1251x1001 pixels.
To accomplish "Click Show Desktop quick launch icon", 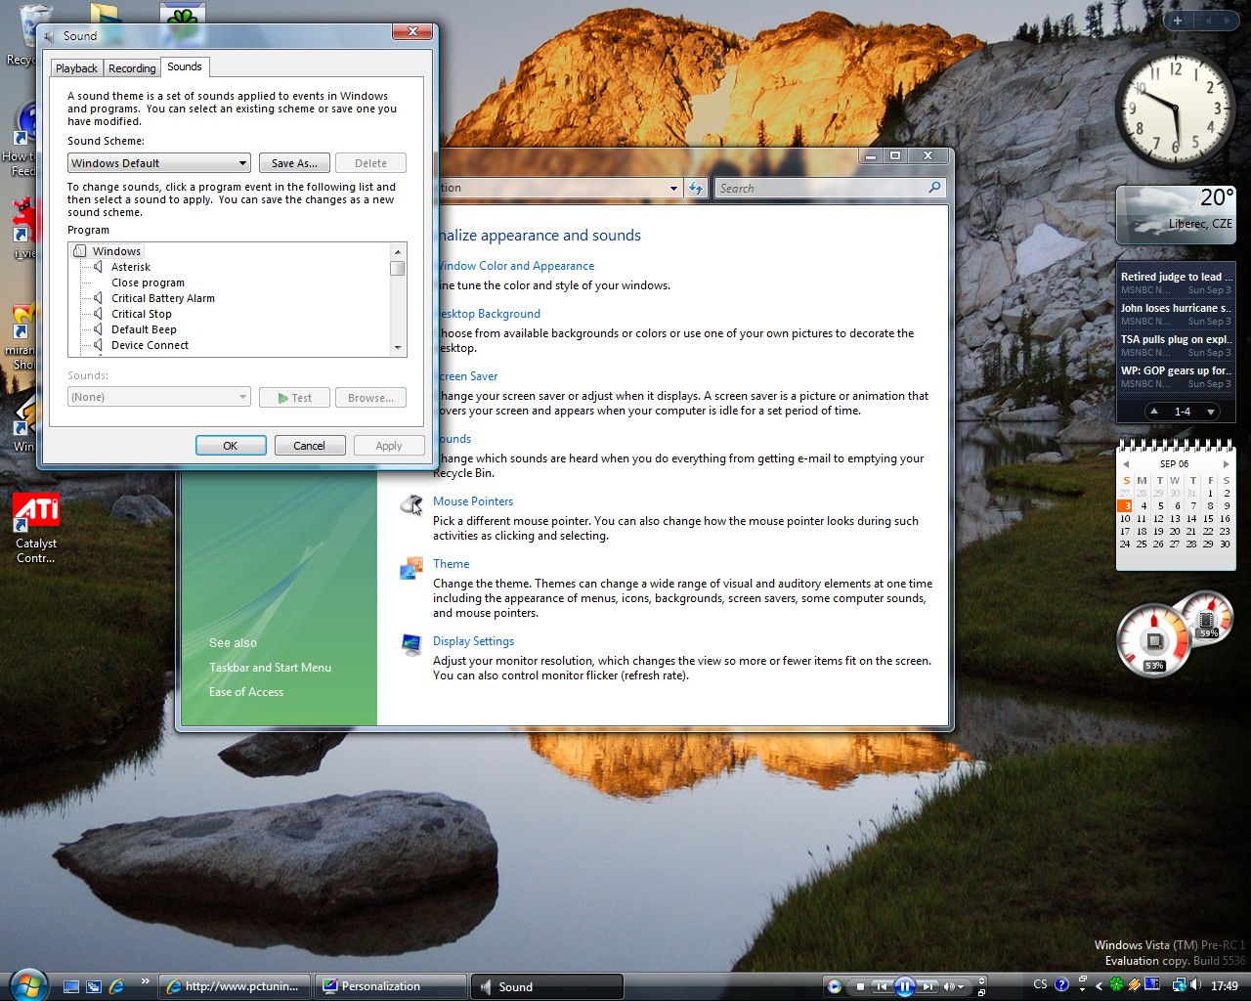I will click(x=71, y=986).
